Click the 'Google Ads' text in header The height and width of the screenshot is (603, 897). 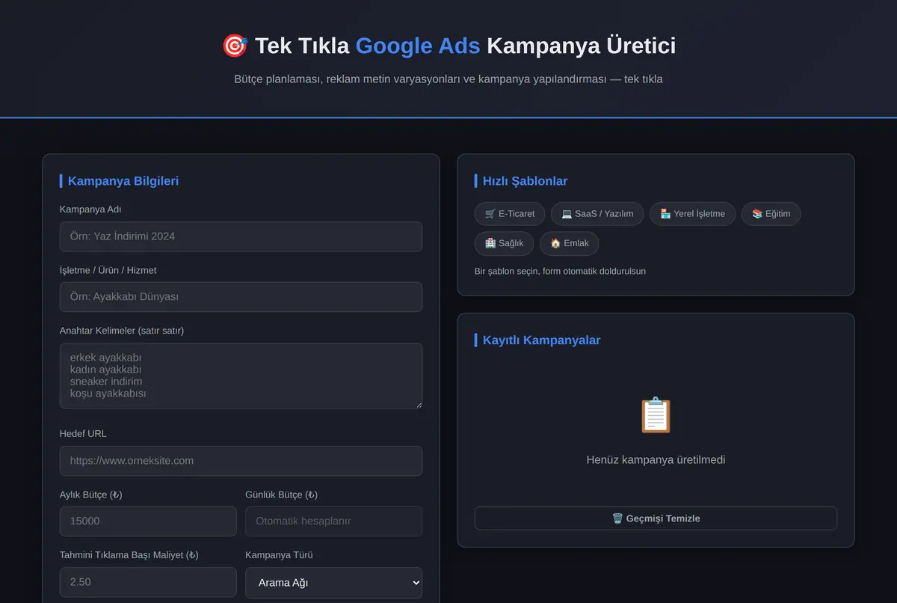click(418, 46)
